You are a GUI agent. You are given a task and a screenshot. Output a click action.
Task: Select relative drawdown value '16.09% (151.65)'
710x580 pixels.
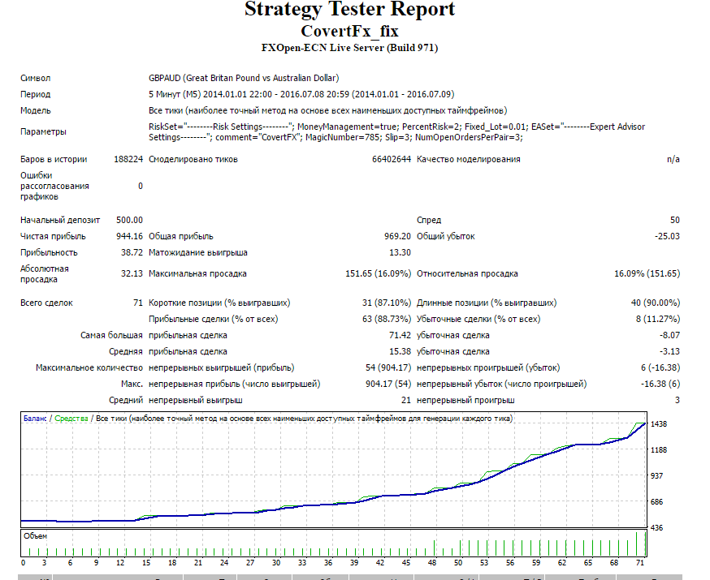click(x=647, y=274)
